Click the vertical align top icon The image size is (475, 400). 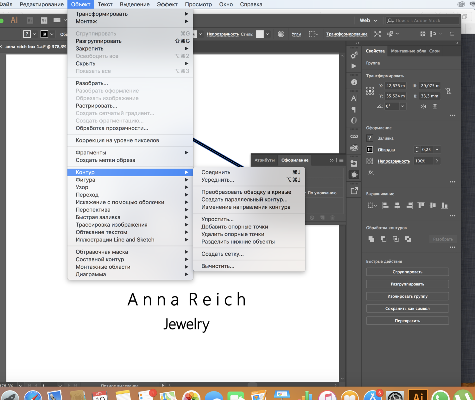(421, 205)
